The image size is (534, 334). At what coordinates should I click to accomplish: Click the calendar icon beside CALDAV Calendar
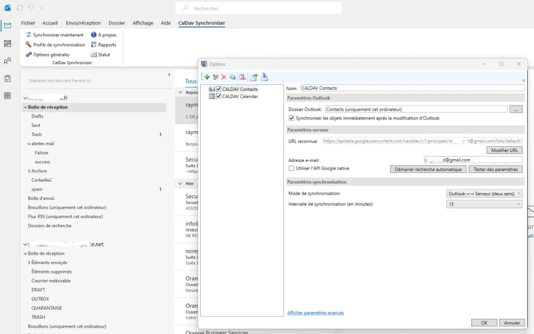[x=212, y=97]
